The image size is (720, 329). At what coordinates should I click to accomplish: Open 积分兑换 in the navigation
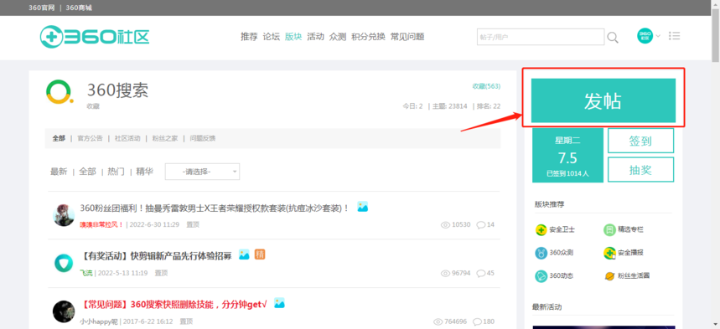click(x=368, y=37)
